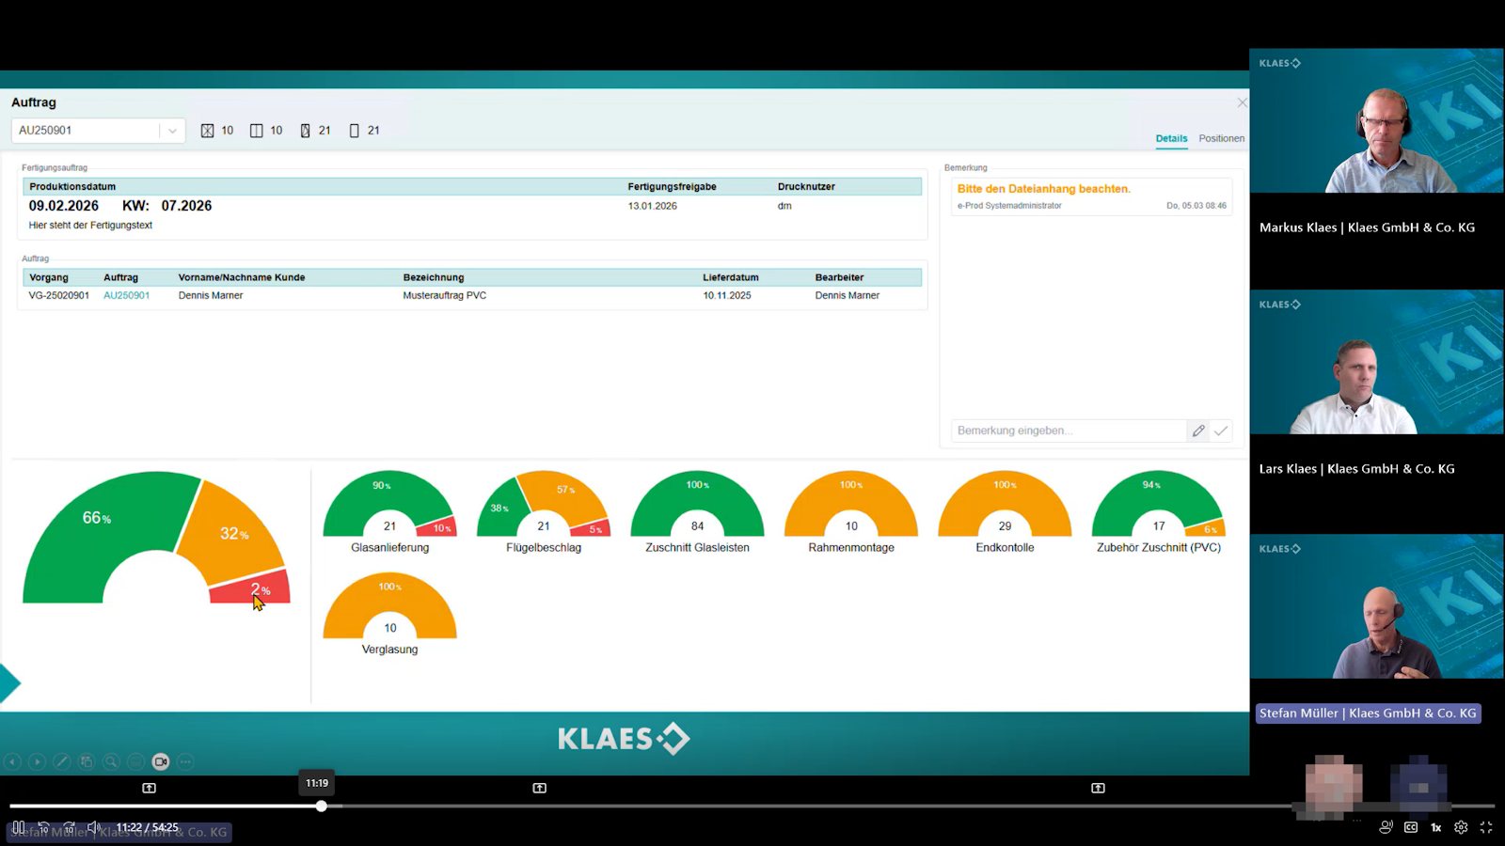Toggle closed captions CC button
The height and width of the screenshot is (846, 1505).
coord(1411,827)
